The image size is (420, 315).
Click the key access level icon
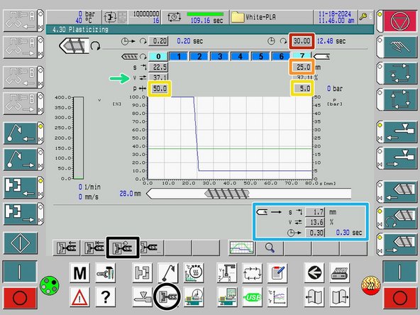(363, 17)
